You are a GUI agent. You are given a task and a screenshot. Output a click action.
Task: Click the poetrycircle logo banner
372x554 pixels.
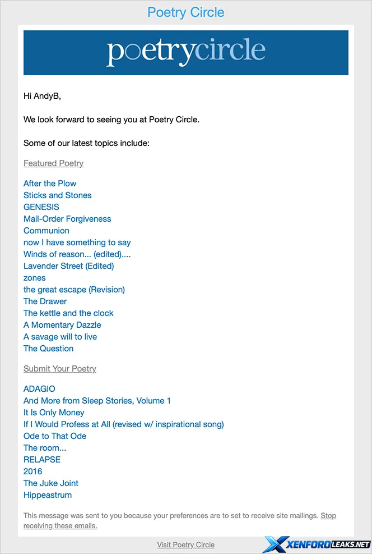[185, 52]
